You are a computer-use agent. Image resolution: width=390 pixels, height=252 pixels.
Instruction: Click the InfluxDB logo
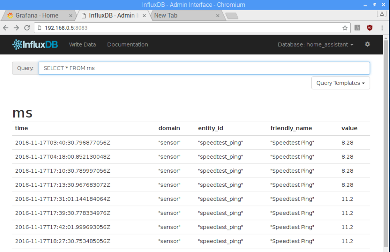(35, 44)
